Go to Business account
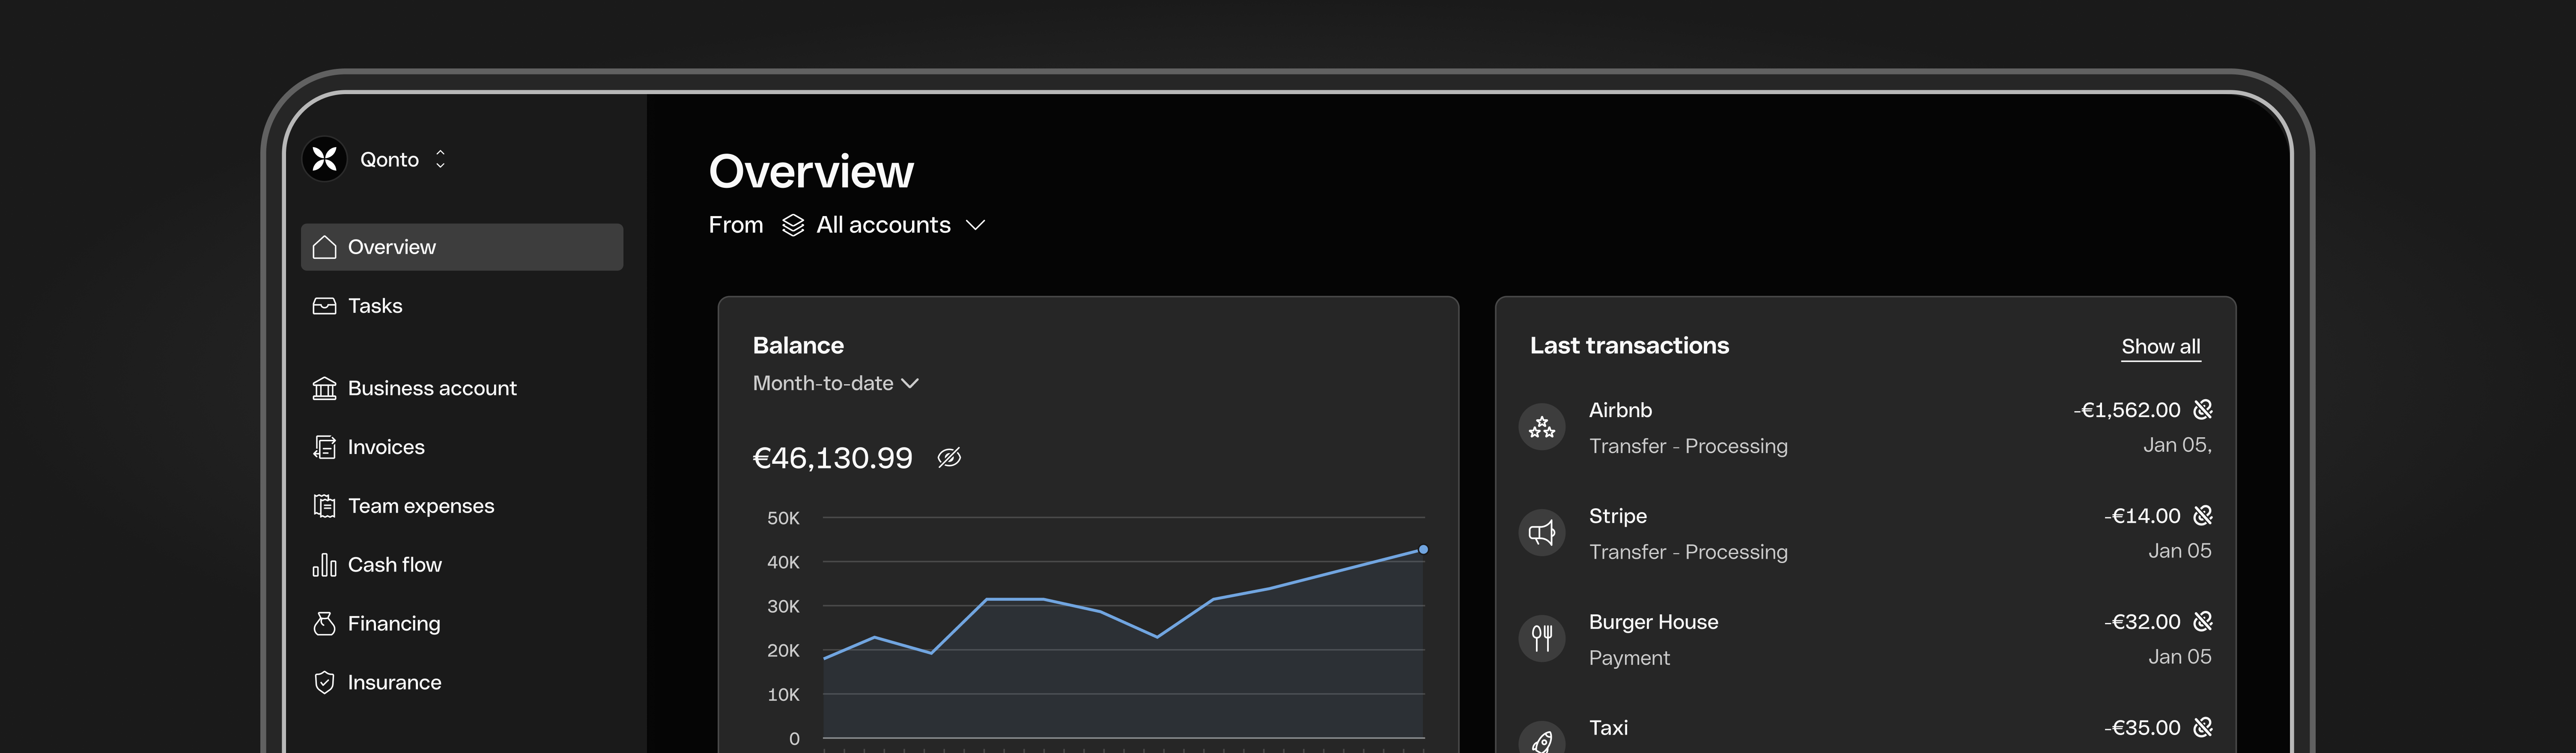Viewport: 2576px width, 753px height. pyautogui.click(x=431, y=388)
